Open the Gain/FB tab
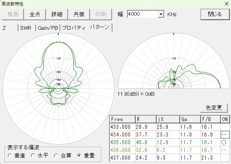Screen dimensions: 231x164 (x=48, y=28)
